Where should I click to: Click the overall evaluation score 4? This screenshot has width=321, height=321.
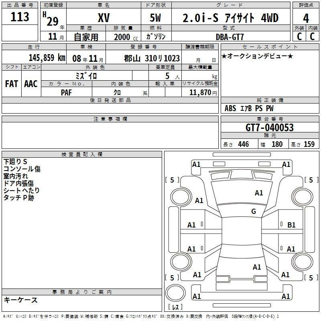click(306, 18)
